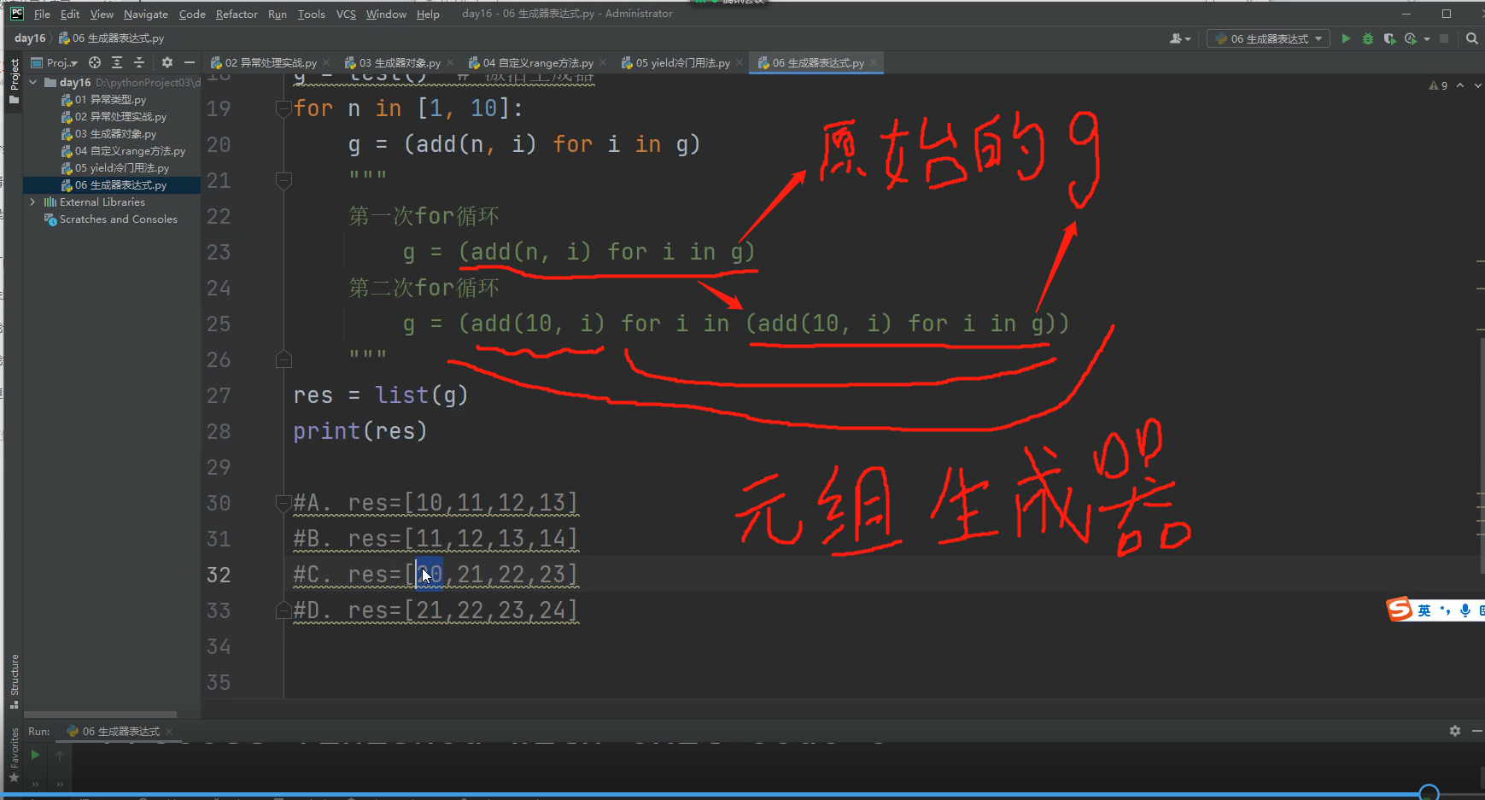Click the 9 warnings indicator
The width and height of the screenshot is (1485, 800).
1438,85
